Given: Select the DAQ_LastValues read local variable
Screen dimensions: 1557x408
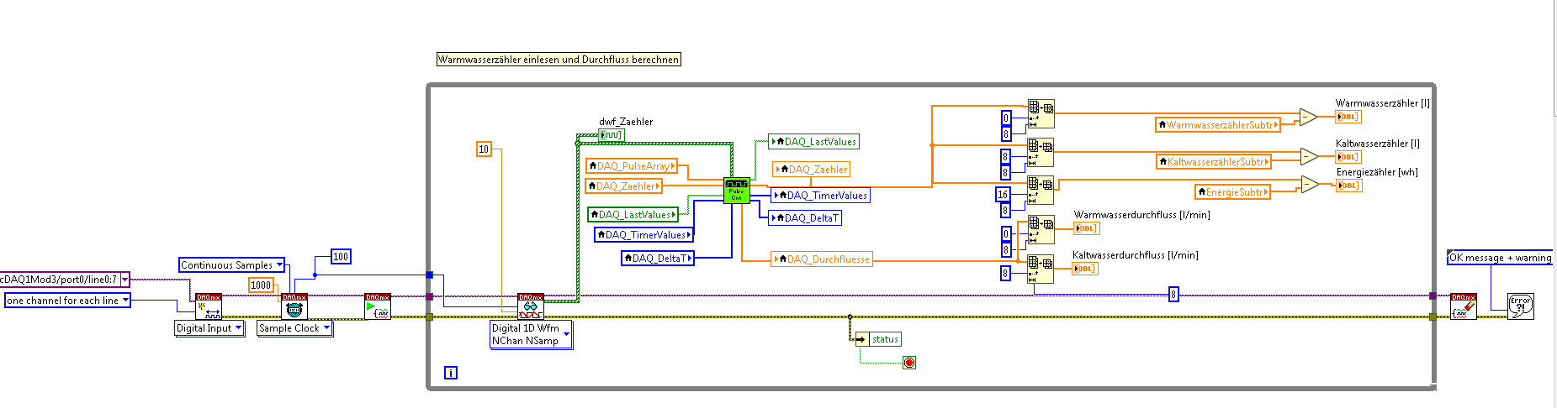Looking at the screenshot, I should point(633,215).
